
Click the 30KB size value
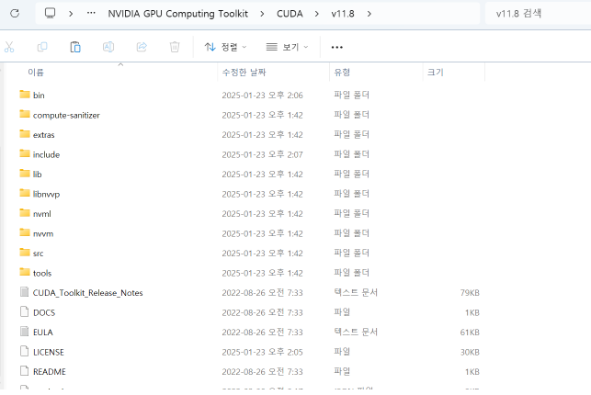(x=470, y=352)
